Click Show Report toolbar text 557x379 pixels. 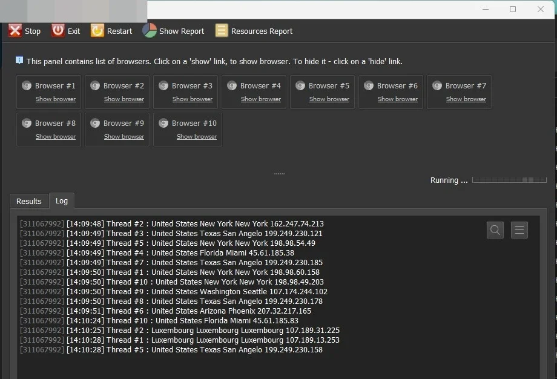tap(182, 31)
